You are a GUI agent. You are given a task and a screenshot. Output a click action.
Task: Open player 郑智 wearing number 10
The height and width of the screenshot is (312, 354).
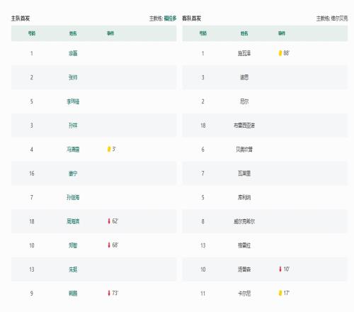[x=73, y=245]
